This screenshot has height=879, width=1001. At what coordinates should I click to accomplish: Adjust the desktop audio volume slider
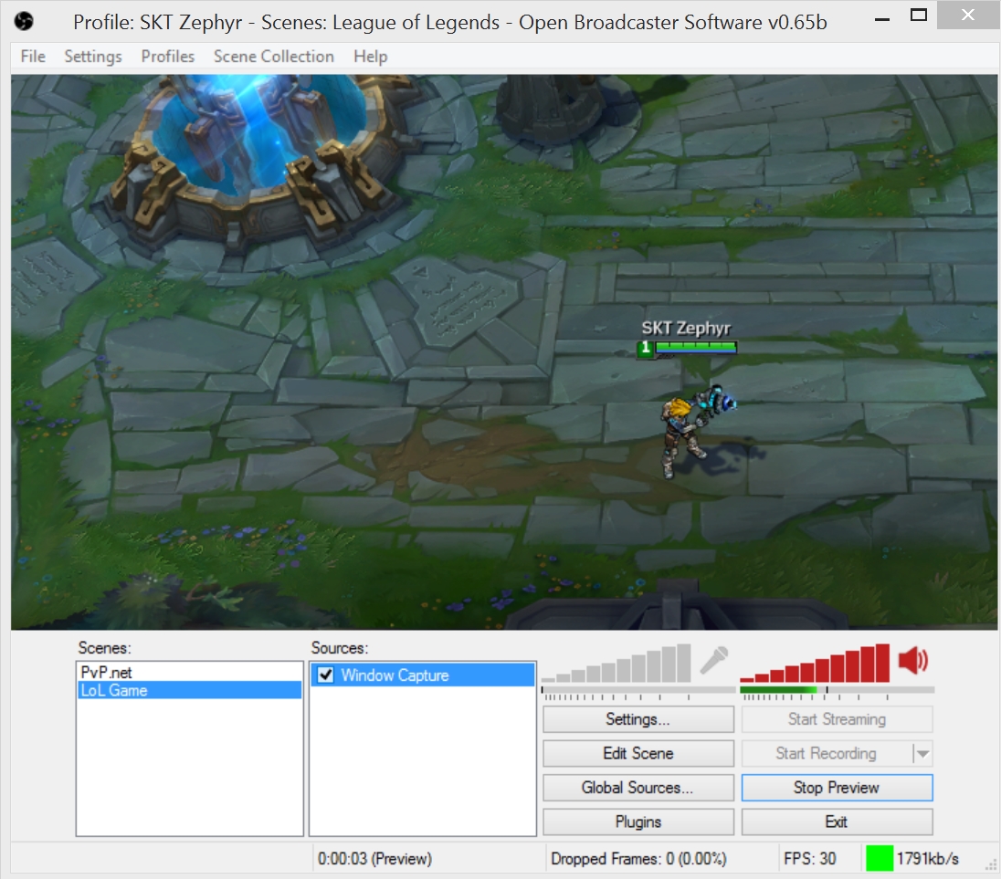point(837,690)
